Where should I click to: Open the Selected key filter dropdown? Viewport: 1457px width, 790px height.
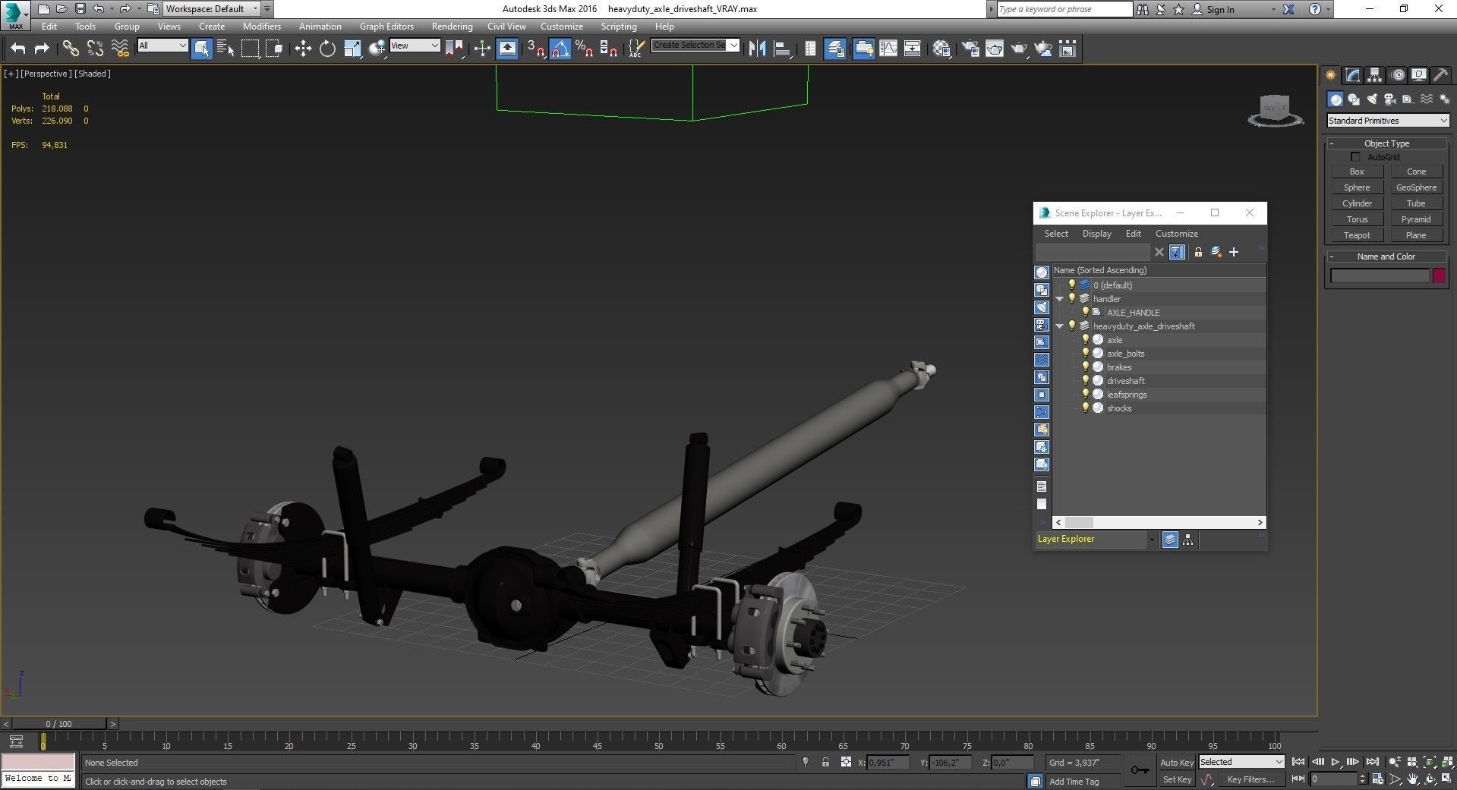pyautogui.click(x=1241, y=762)
